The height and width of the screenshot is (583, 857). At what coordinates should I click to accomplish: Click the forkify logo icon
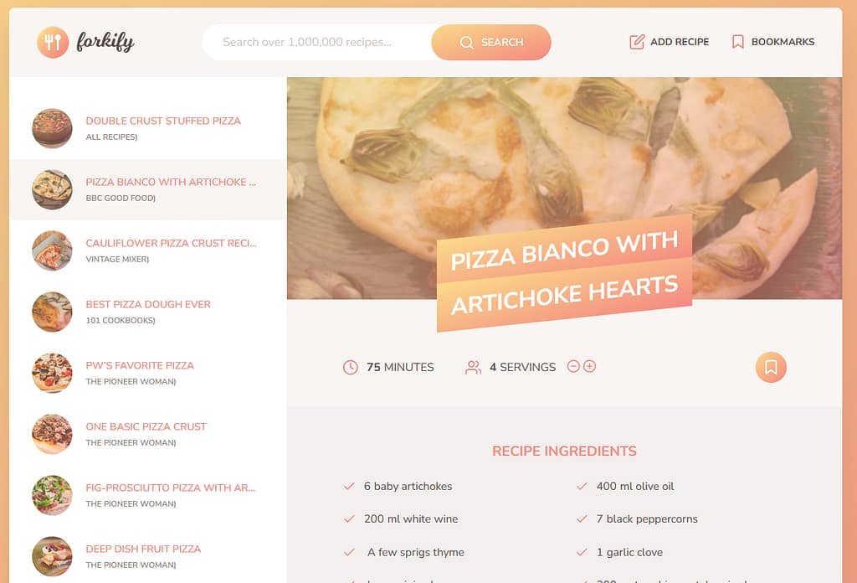(x=53, y=42)
